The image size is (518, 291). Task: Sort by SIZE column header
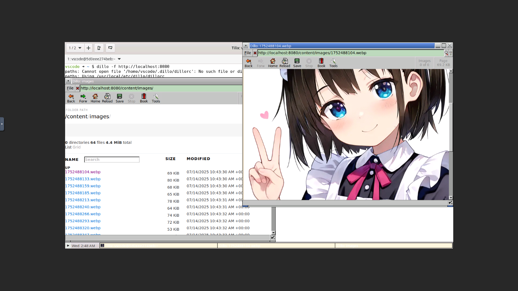click(171, 159)
